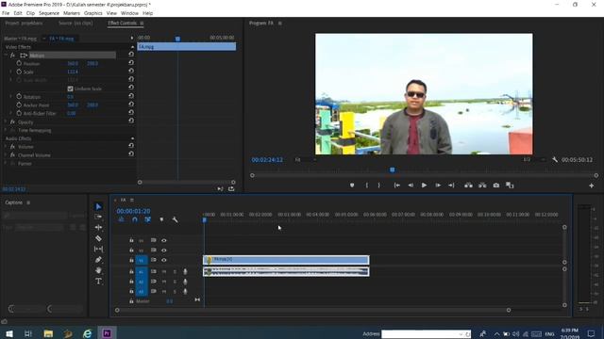The image size is (604, 339).
Task: Mark Out point in Program monitor
Action: pos(379,186)
